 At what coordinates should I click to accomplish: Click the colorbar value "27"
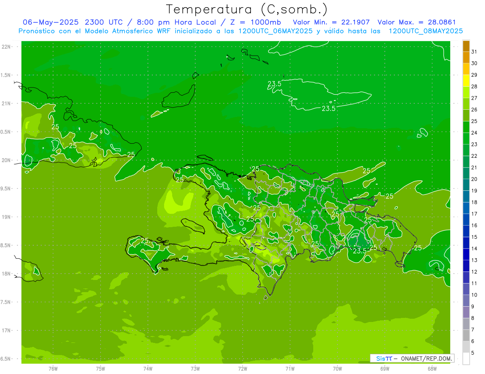pos(474,98)
